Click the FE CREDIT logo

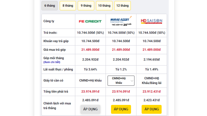point(90,21)
